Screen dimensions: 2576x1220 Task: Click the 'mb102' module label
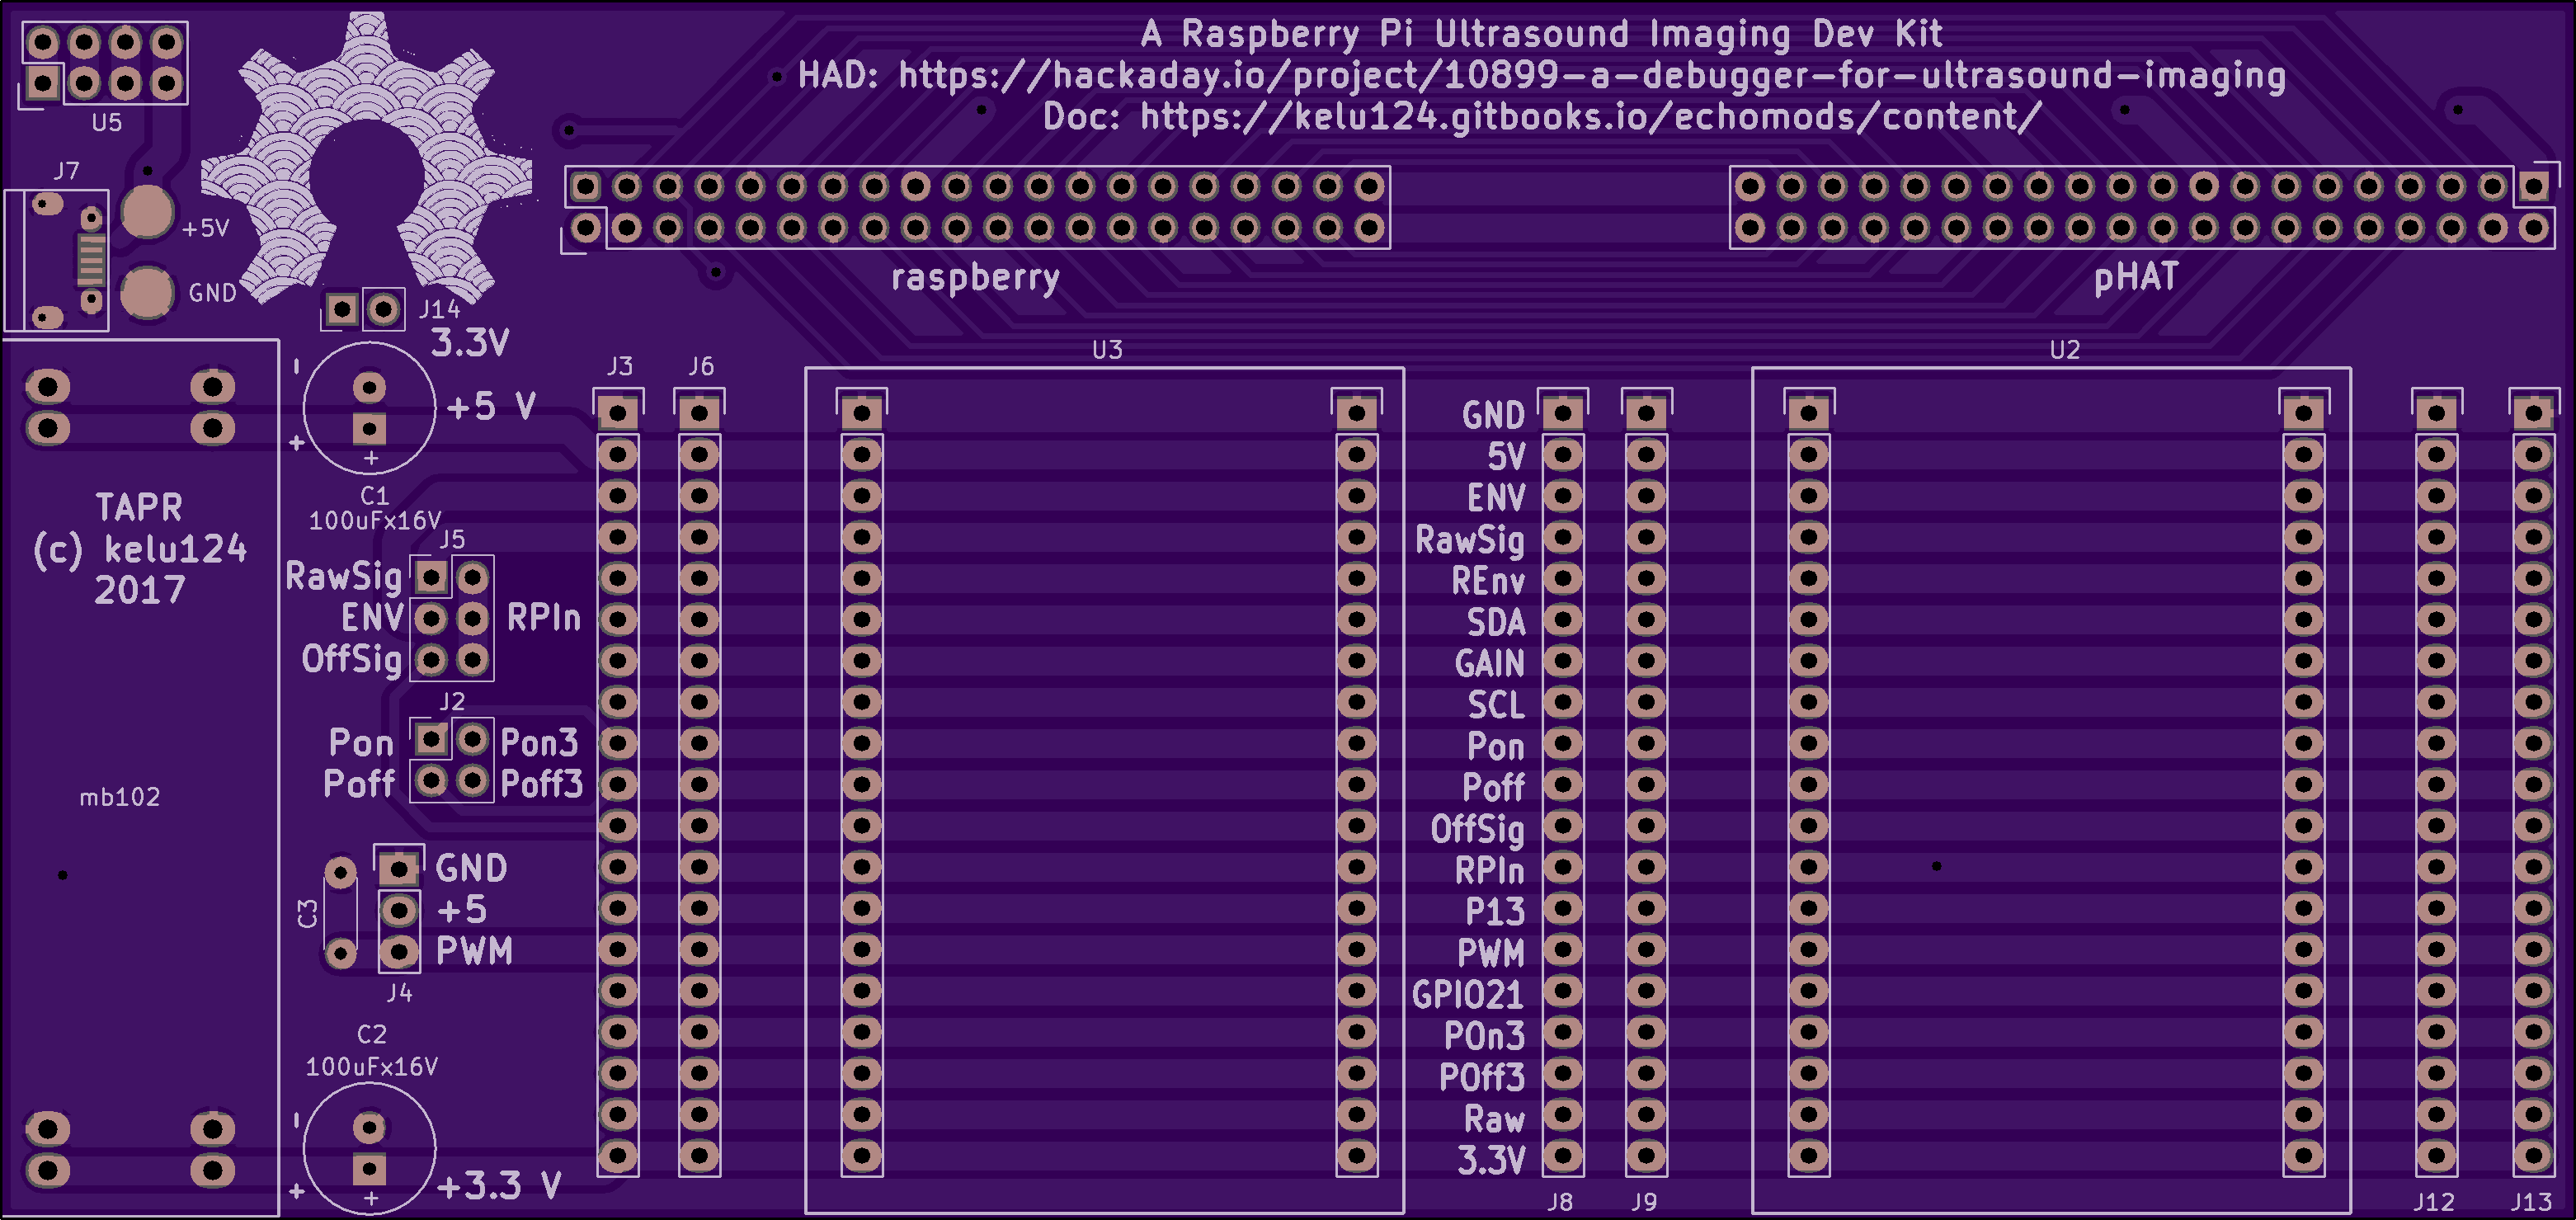coord(120,797)
